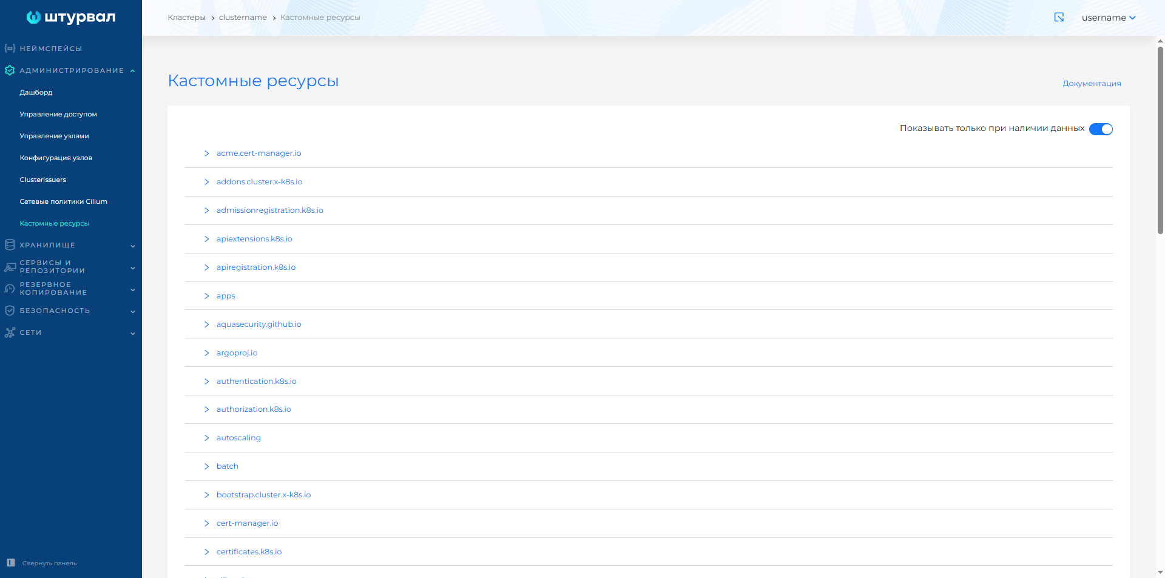Collapse the Администрирование section chevron
Image resolution: width=1165 pixels, height=578 pixels.
tap(132, 71)
